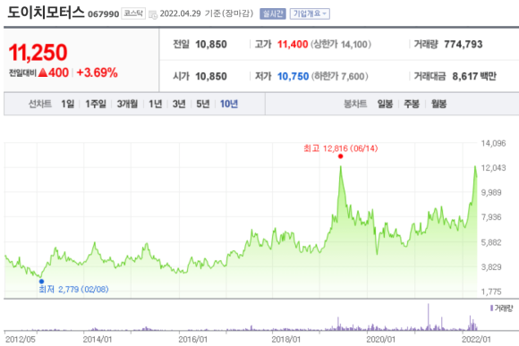
Task: Click the 2018/01 x-axis label
Action: coord(285,340)
